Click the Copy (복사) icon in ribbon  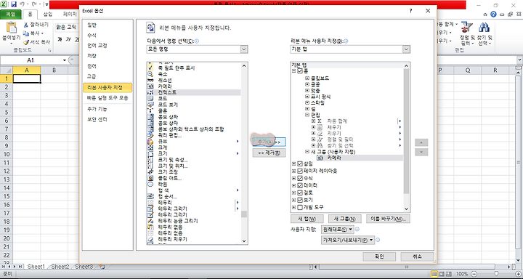point(26,33)
